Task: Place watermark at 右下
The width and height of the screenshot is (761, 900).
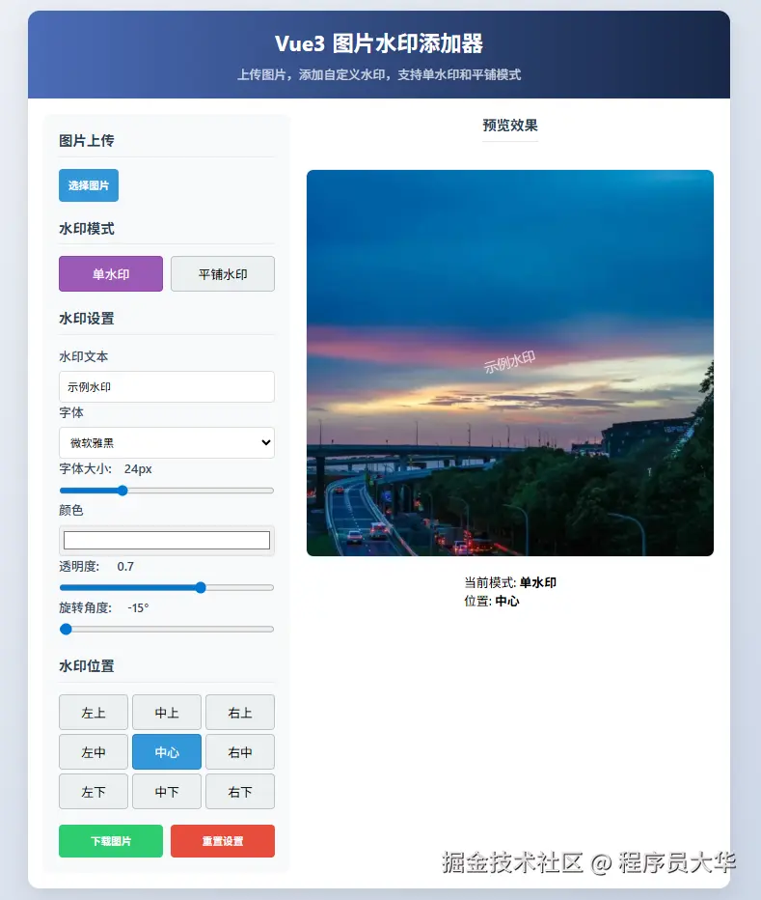Action: click(x=240, y=792)
